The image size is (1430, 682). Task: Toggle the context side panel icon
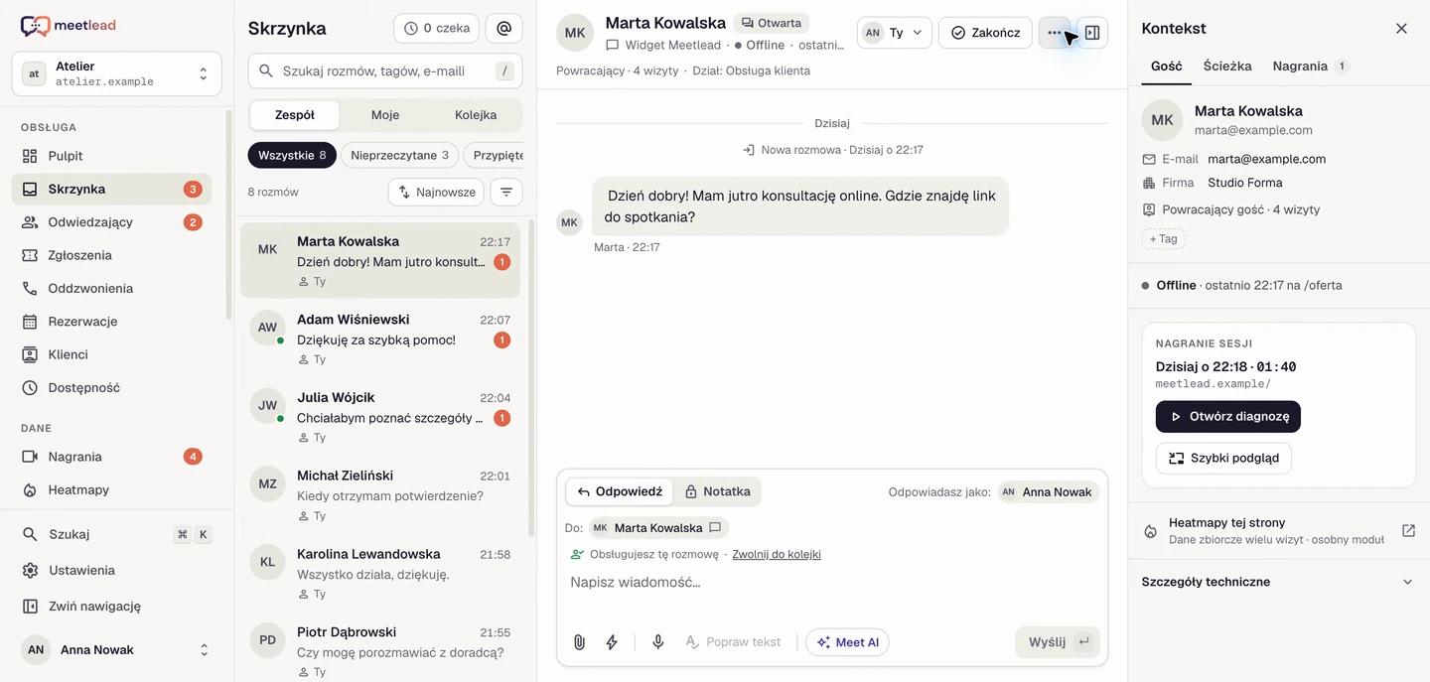click(1092, 33)
